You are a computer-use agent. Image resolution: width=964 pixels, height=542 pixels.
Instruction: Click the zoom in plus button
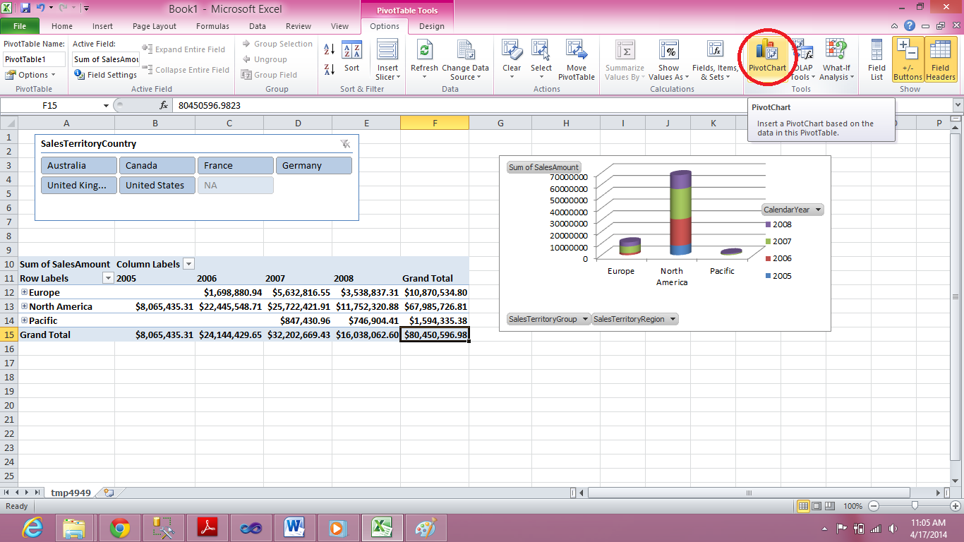pos(954,506)
